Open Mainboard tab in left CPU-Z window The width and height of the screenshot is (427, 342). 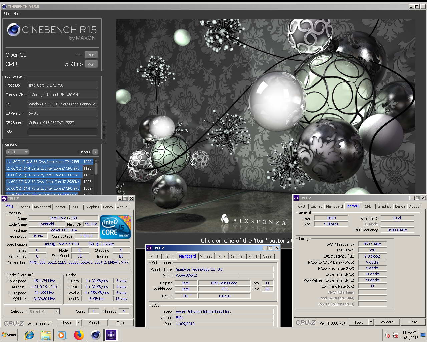point(43,207)
